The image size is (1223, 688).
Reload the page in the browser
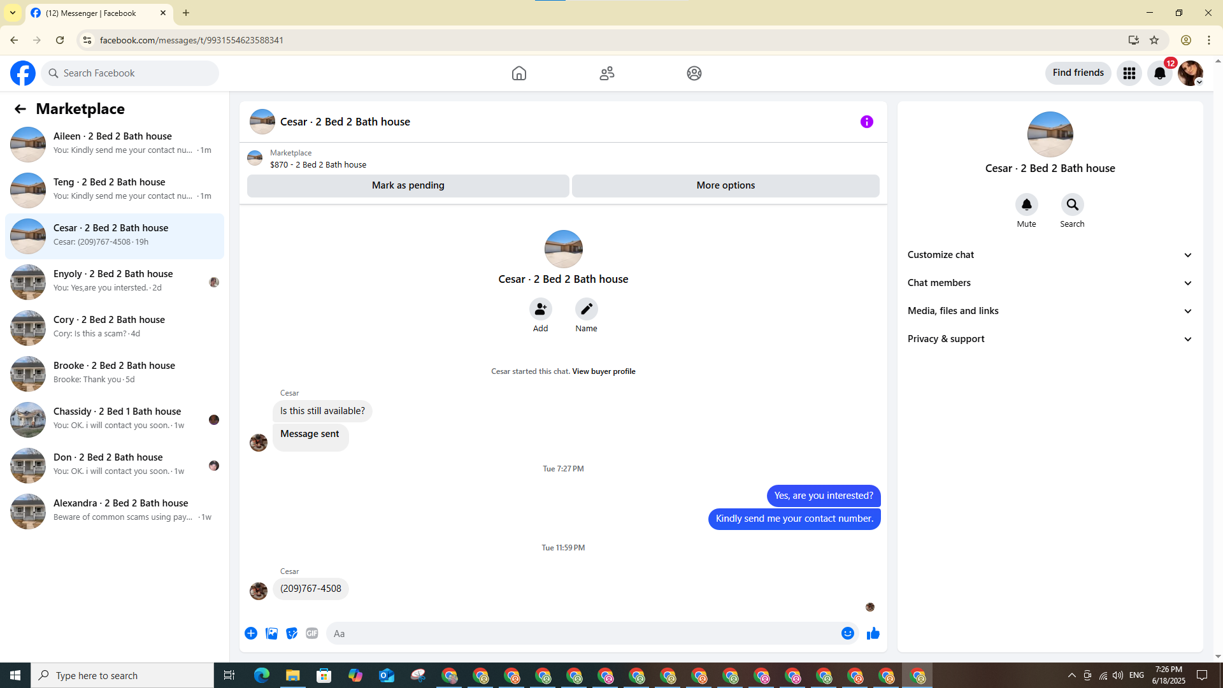point(60,40)
